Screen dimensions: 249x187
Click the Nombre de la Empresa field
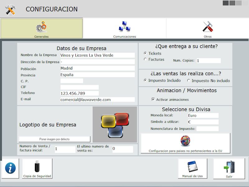point(97,55)
